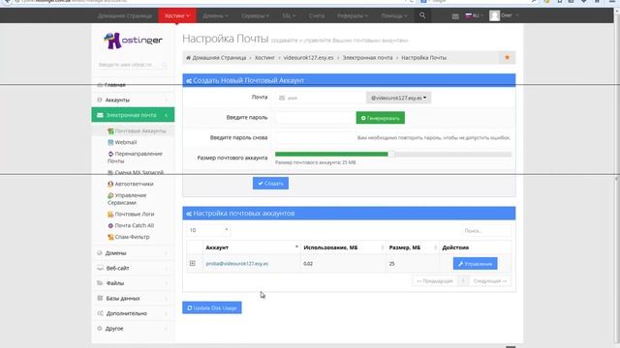Open the Счета item in top bar

[x=317, y=15]
